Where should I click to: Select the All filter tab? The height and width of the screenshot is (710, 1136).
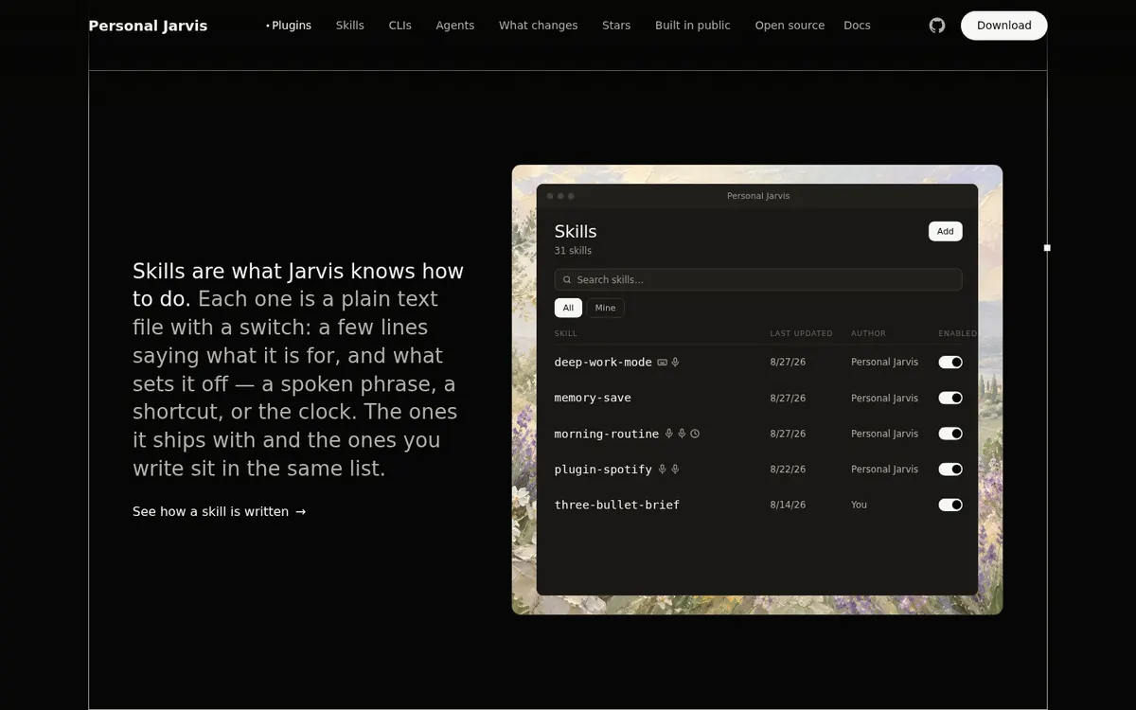[x=568, y=308]
